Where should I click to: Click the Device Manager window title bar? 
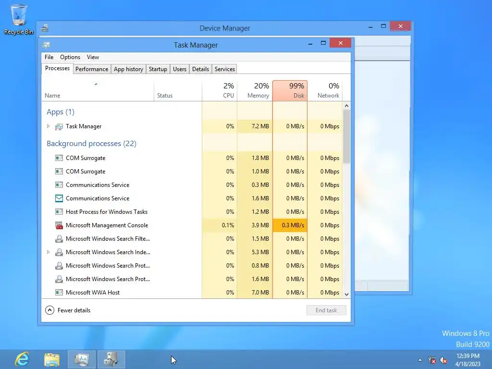225,28
